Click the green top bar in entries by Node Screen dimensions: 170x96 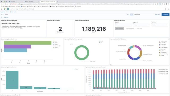(x=28, y=43)
